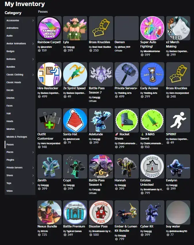Expand the Classic Clothing chevron

coord(33,75)
